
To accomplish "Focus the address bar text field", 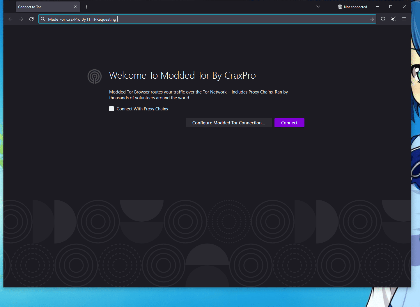I will [207, 19].
